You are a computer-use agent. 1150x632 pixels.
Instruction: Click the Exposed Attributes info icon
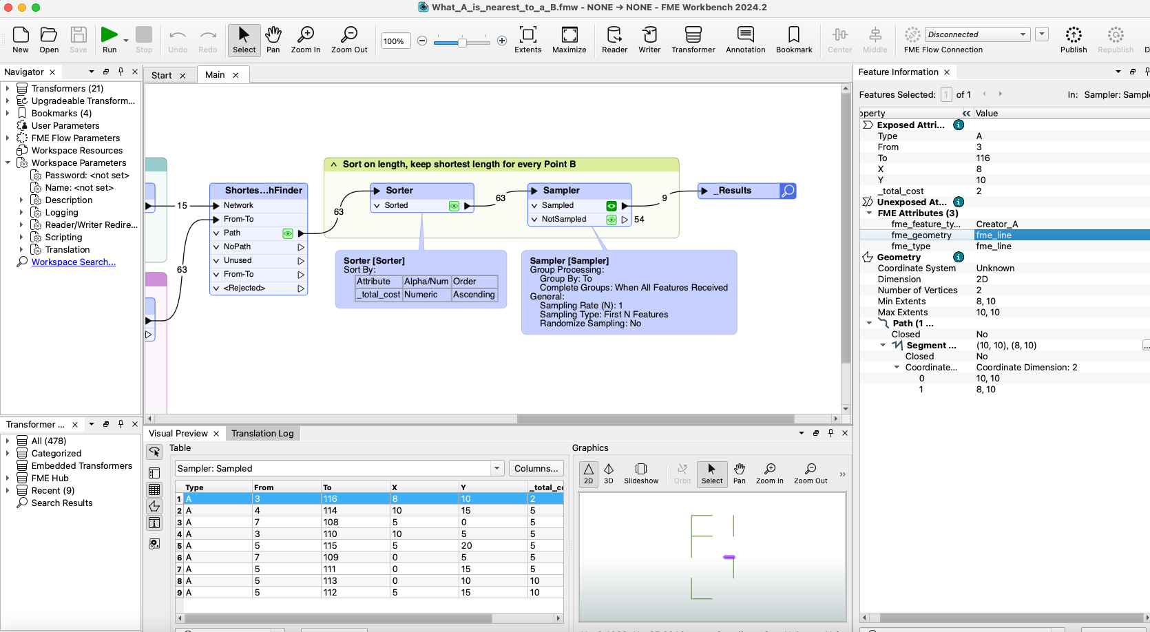click(x=958, y=125)
